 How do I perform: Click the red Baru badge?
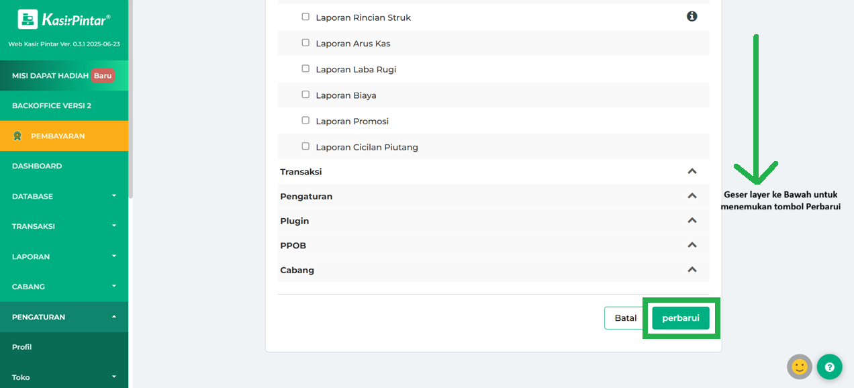[x=103, y=76]
